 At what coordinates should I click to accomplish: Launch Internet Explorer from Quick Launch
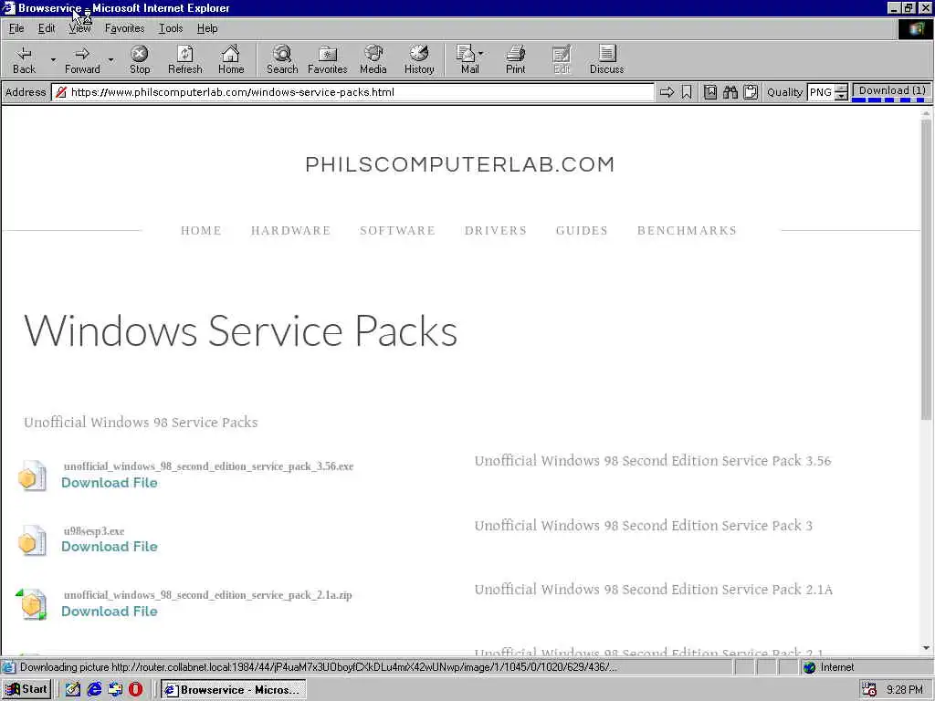[x=94, y=689]
